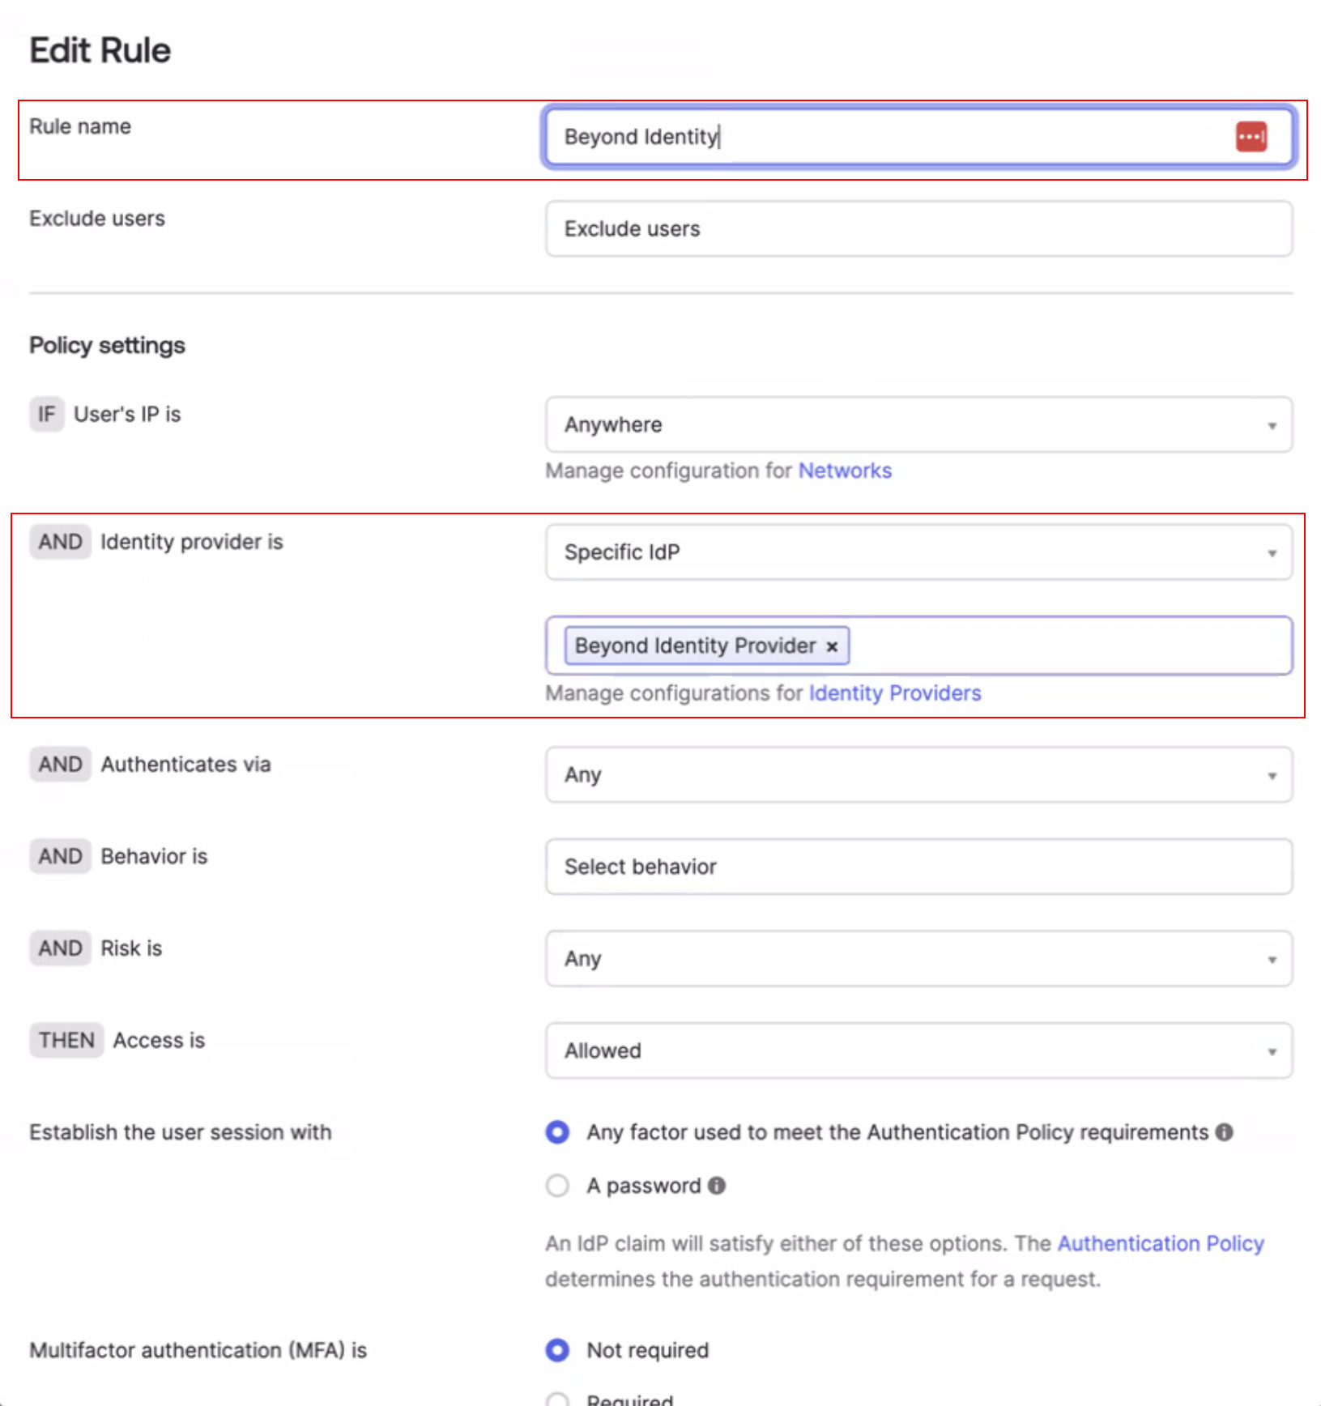Click the Select behavior field
The image size is (1321, 1406).
(x=918, y=867)
